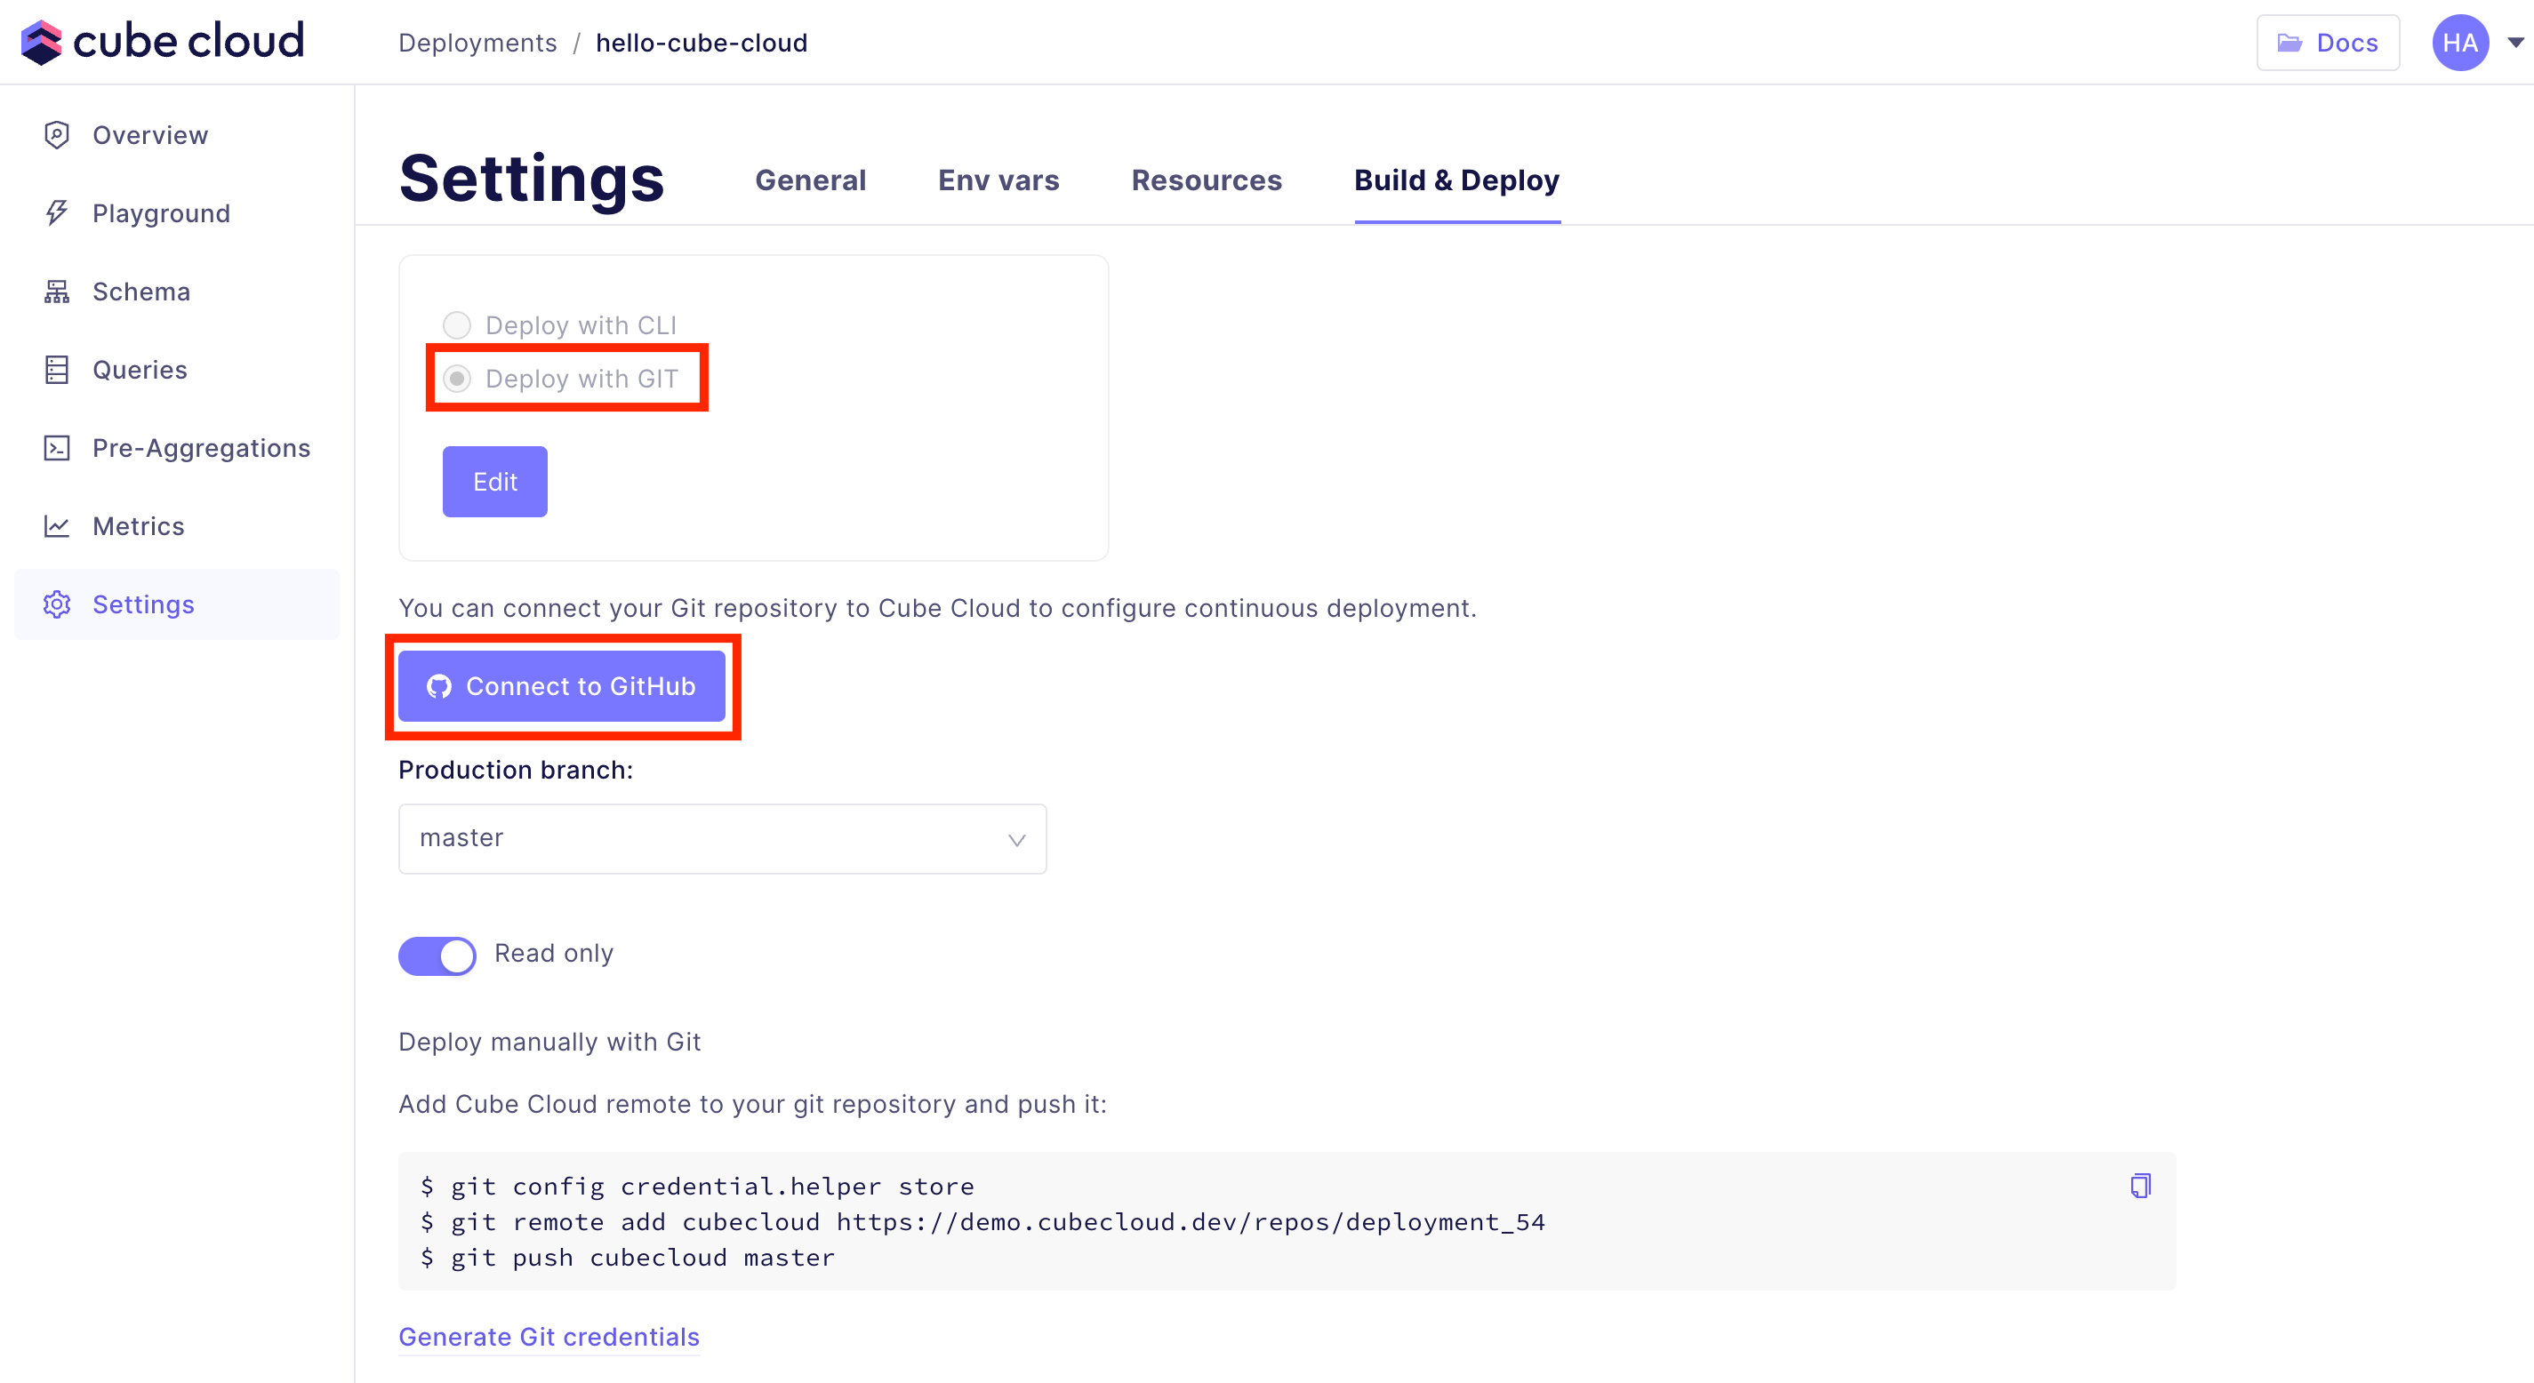Copy git commands with clipboard icon

2139,1186
